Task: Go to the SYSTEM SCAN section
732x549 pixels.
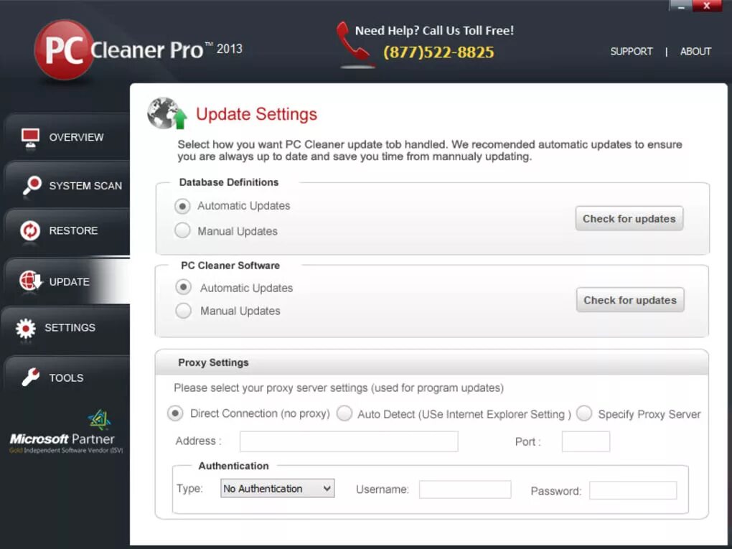Action: [67, 185]
